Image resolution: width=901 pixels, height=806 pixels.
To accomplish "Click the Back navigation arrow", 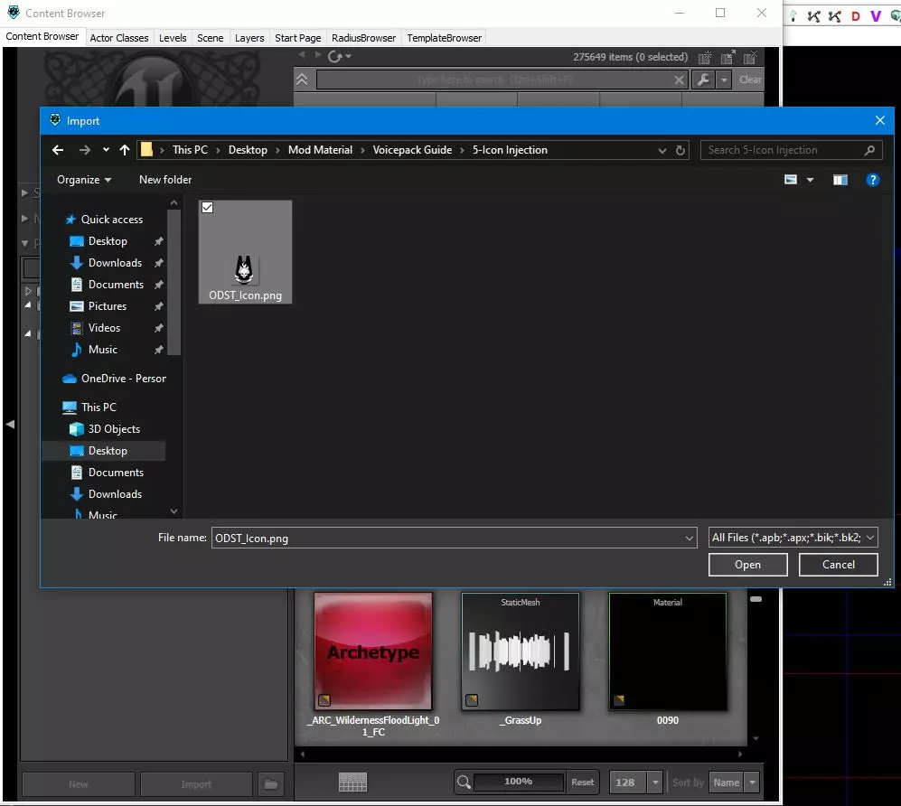I will coord(58,150).
